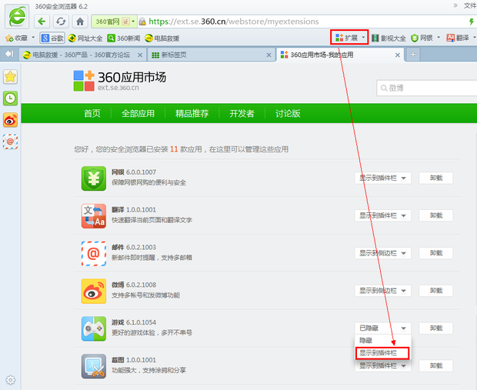Switch to 360应用市场 tab
The image size is (477, 390).
click(340, 55)
